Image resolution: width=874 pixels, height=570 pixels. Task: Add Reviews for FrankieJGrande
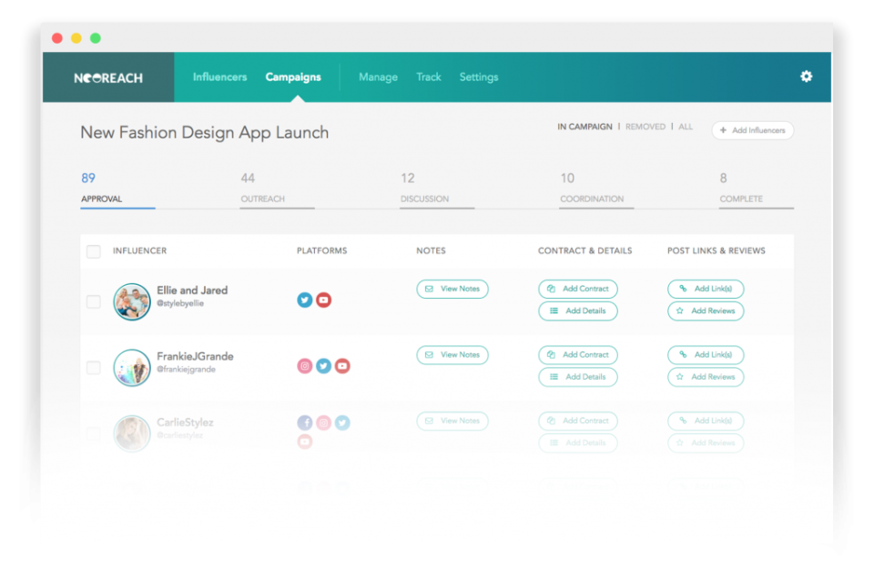[706, 377]
